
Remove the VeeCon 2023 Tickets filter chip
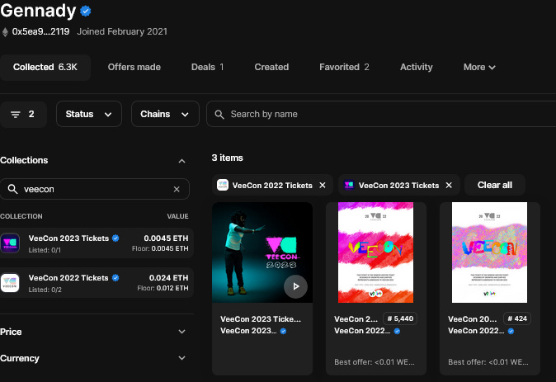tap(449, 185)
